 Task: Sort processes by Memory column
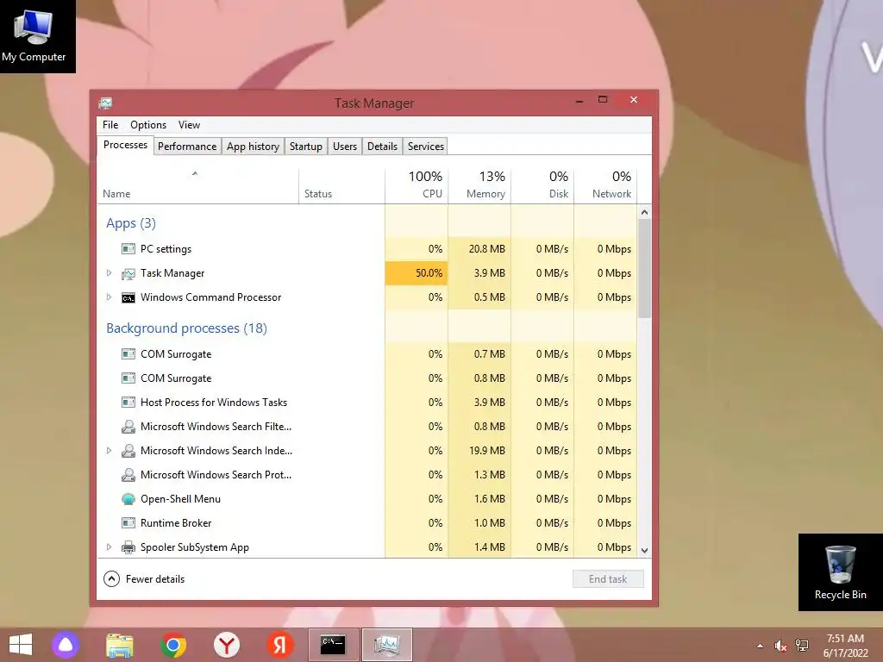pos(479,186)
